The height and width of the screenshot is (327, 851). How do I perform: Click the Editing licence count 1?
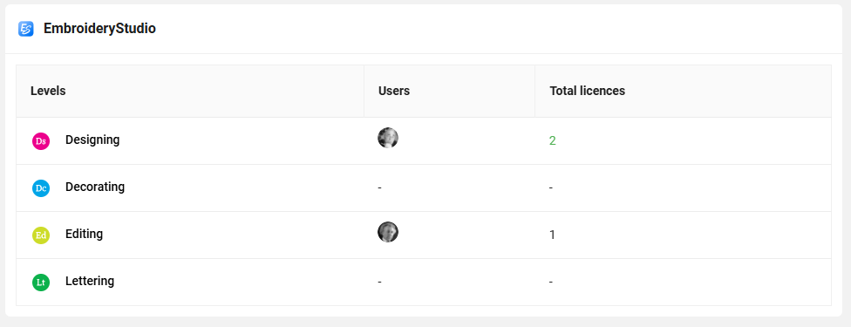click(553, 235)
